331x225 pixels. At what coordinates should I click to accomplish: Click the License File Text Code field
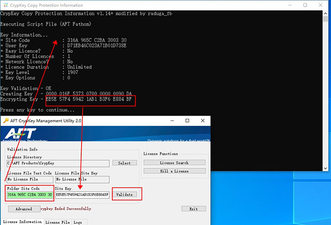pyautogui.click(x=30, y=179)
